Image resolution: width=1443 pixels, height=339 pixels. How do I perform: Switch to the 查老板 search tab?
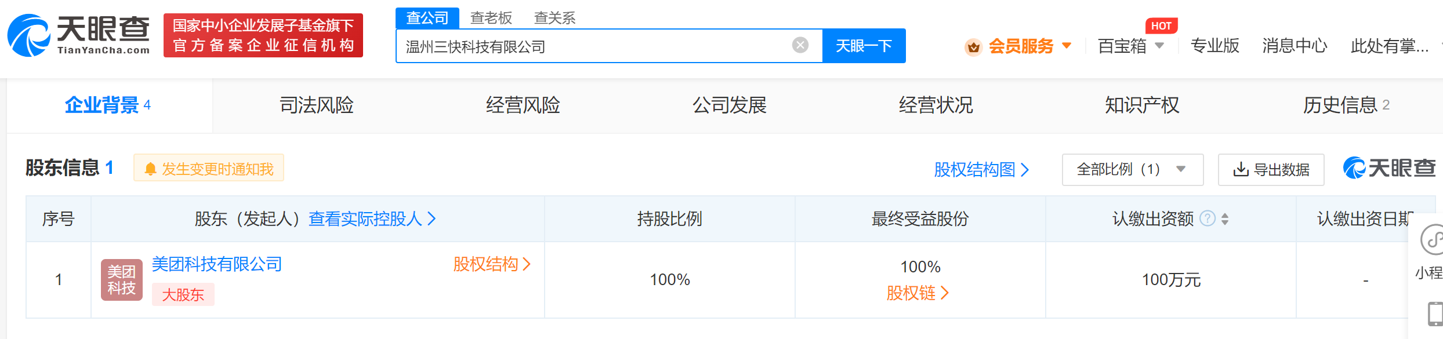(491, 18)
